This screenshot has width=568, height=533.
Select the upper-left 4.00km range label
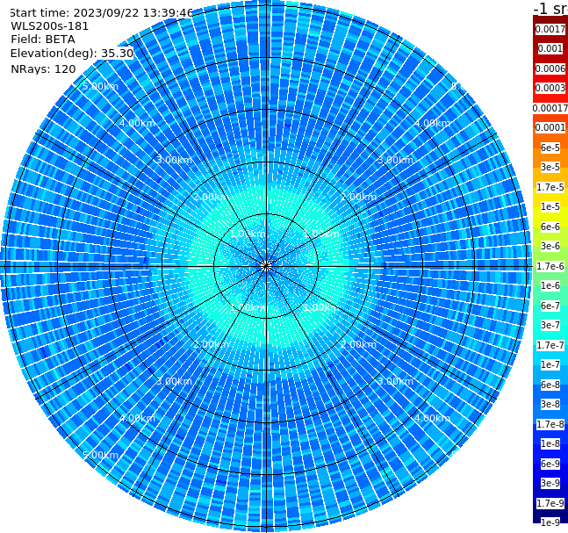coord(137,123)
